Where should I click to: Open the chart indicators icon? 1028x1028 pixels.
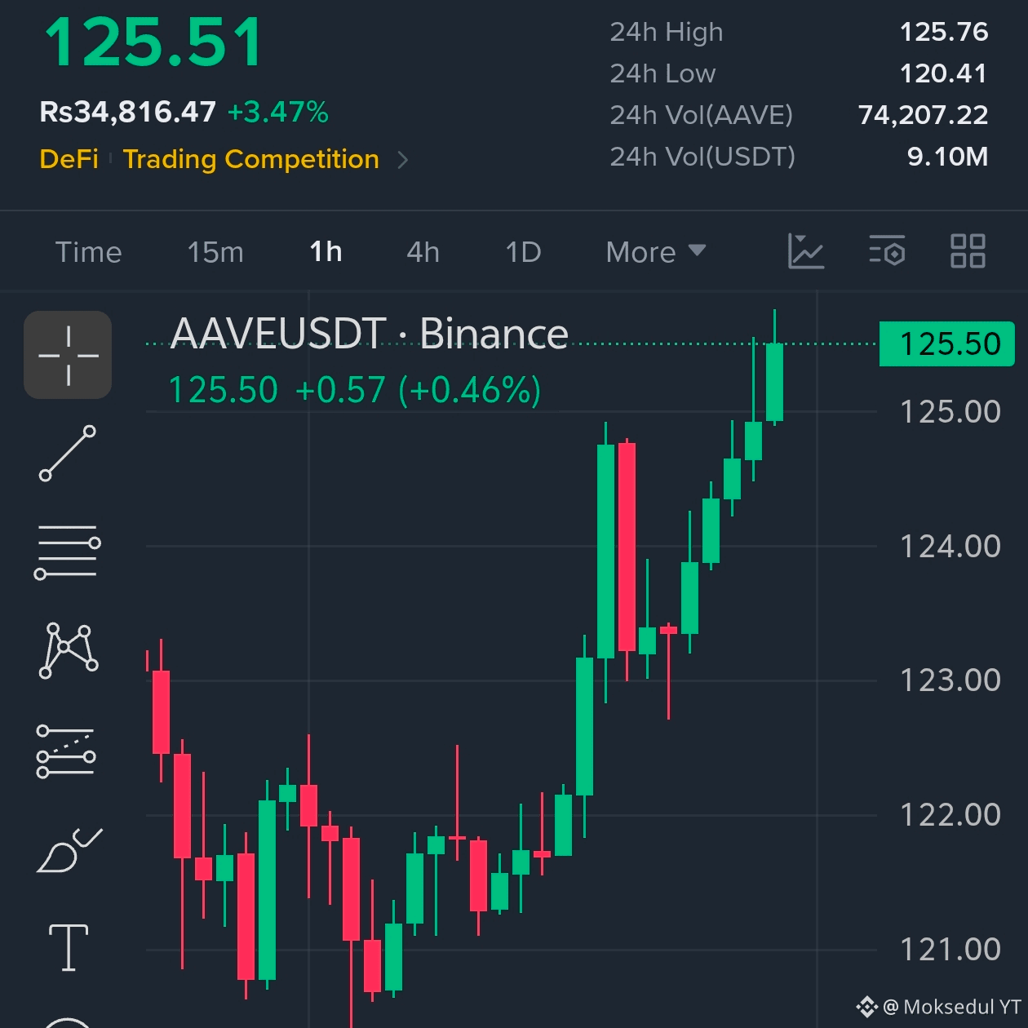tap(805, 251)
